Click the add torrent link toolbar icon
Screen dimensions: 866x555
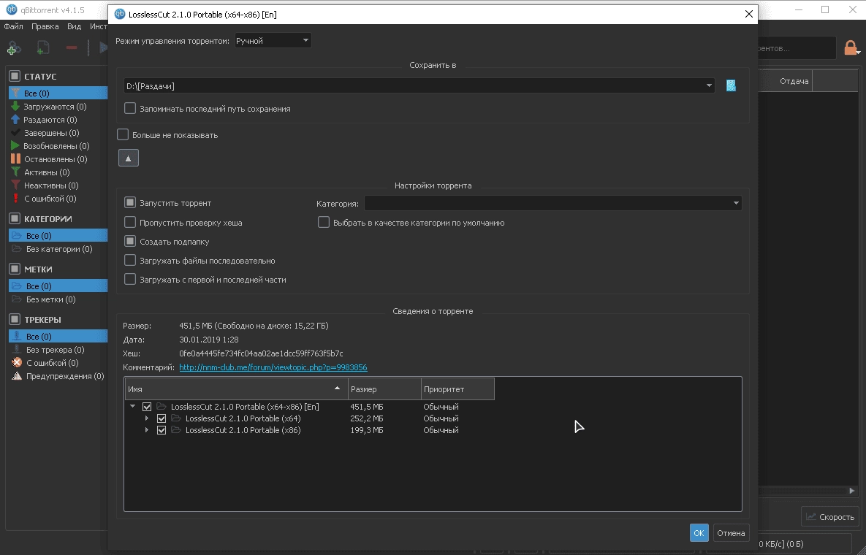pos(15,48)
